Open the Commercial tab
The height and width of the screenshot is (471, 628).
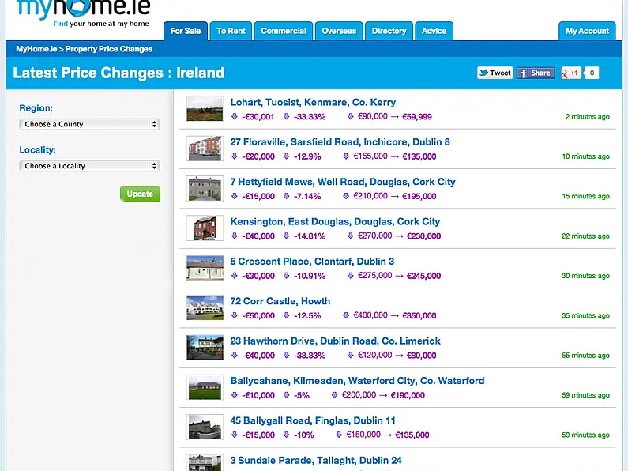click(283, 31)
